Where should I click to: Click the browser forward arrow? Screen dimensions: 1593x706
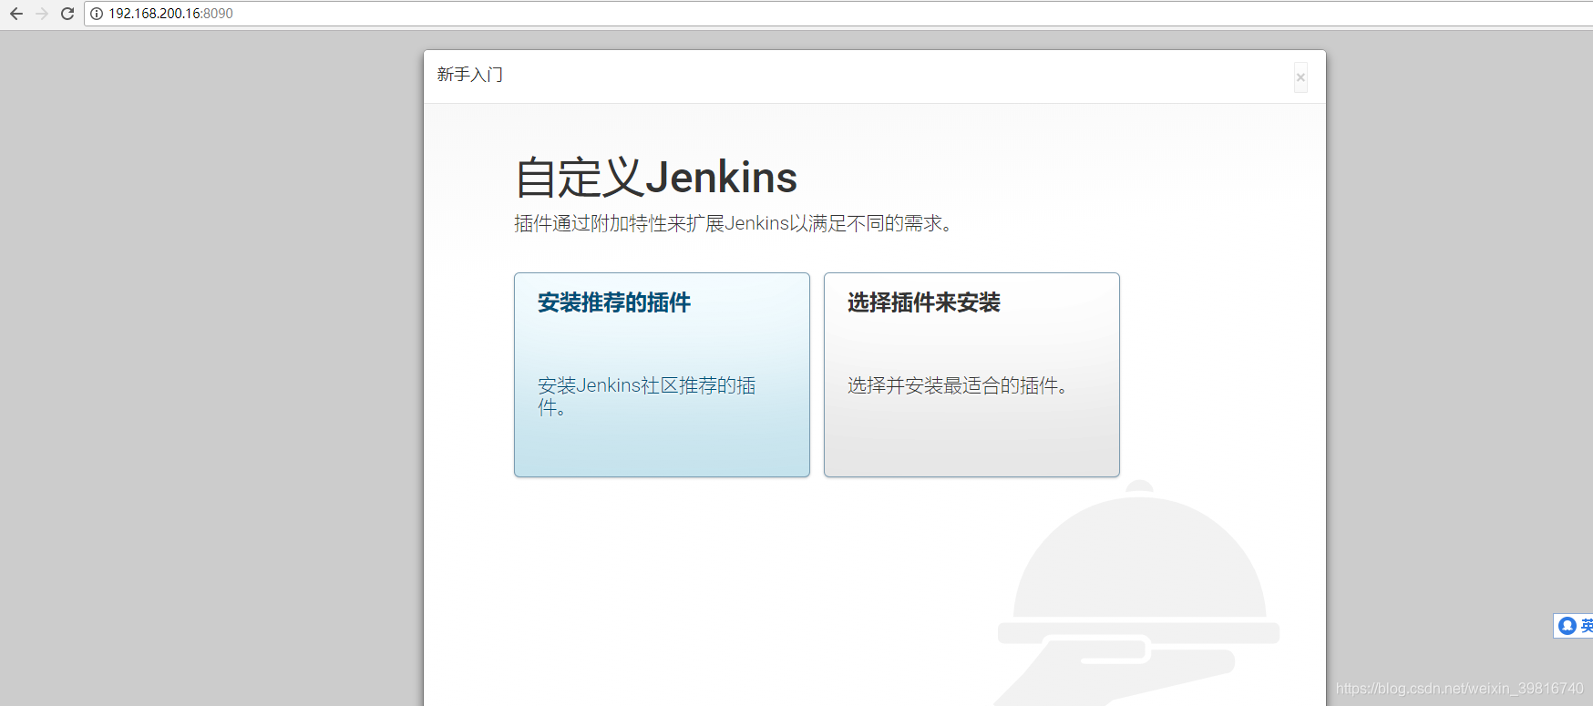(x=42, y=14)
